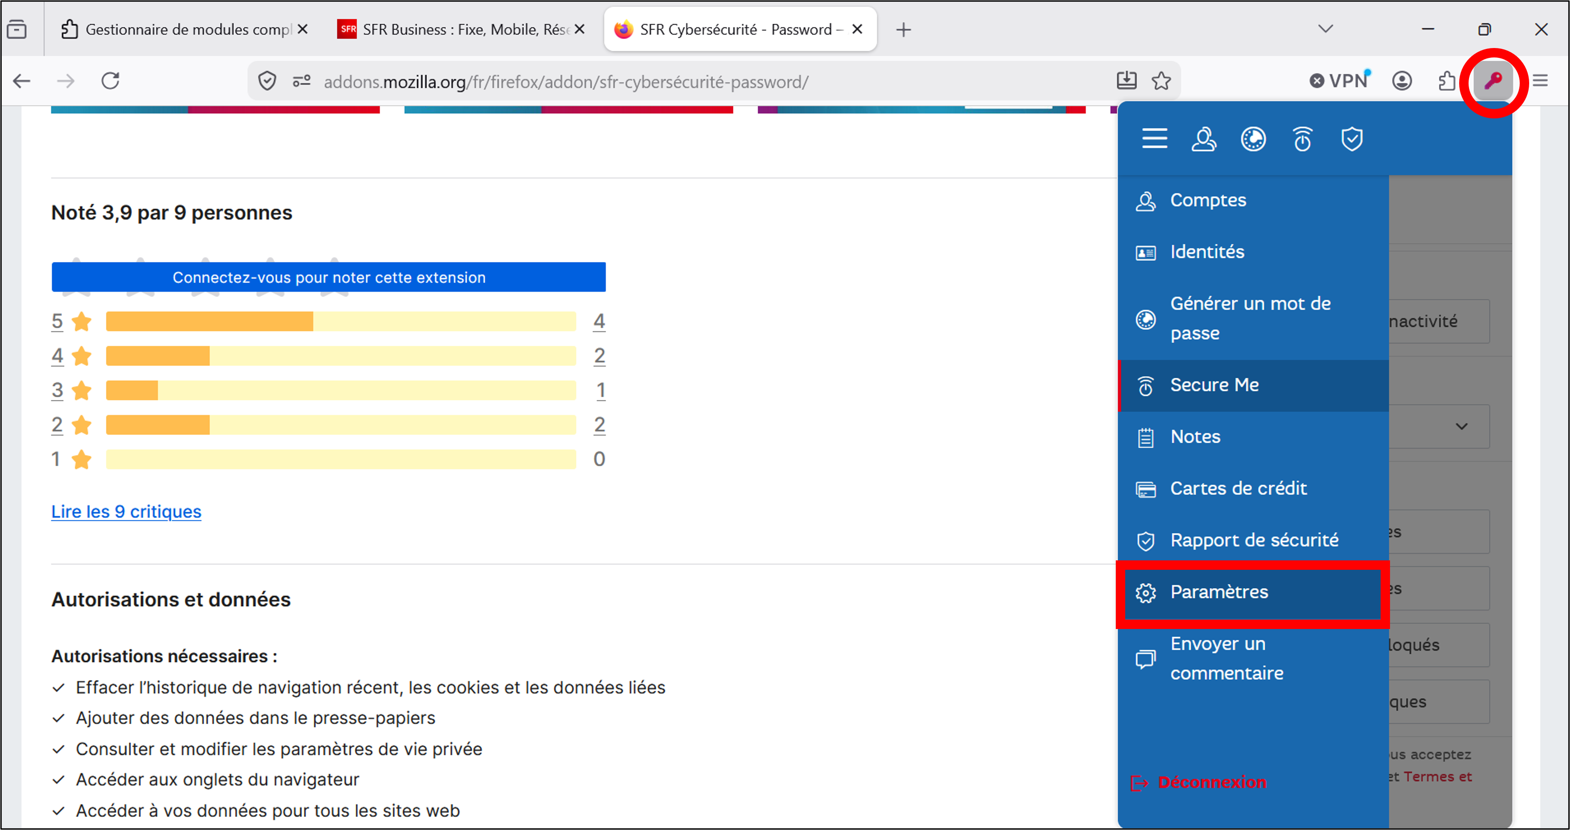Viewport: 1570px width, 830px height.
Task: Open Secure Me menu entry
Action: tap(1254, 385)
